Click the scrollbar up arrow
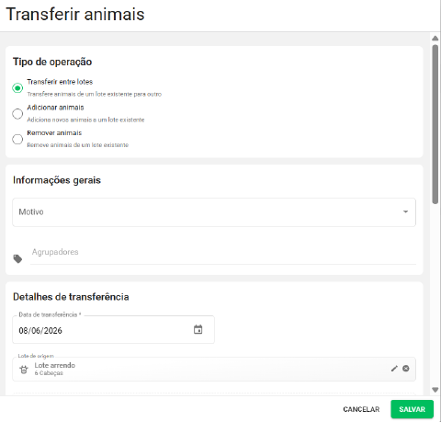 click(435, 39)
